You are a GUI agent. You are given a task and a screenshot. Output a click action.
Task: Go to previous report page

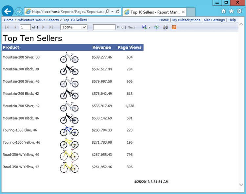pyautogui.click(x=15, y=27)
